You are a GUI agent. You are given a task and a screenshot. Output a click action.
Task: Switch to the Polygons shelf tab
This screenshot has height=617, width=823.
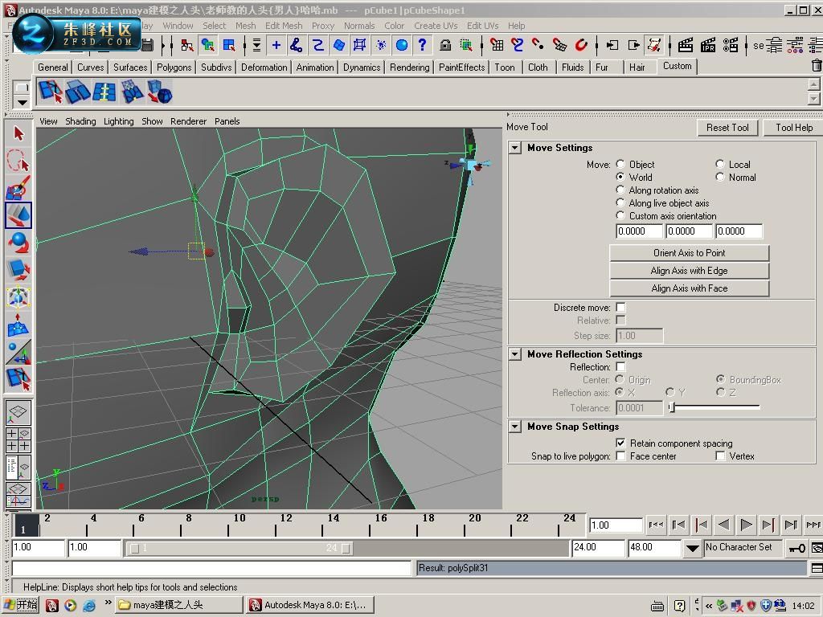pos(174,67)
